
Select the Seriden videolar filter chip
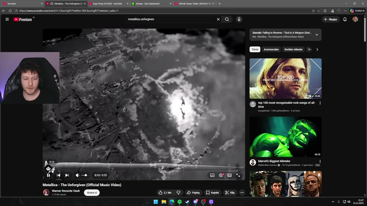point(293,49)
